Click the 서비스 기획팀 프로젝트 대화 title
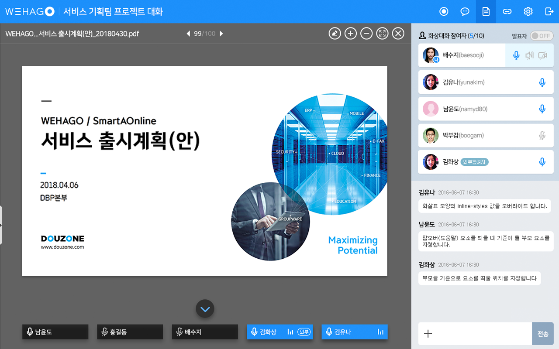 point(113,11)
